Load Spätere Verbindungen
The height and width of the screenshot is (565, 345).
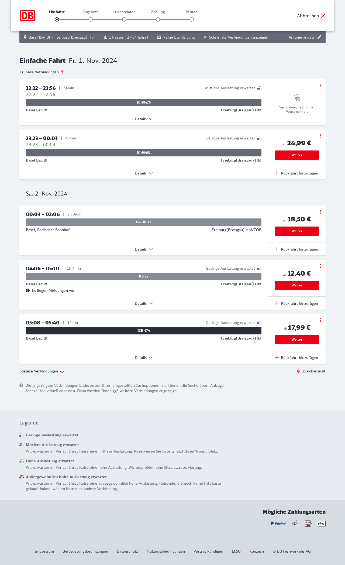42,371
